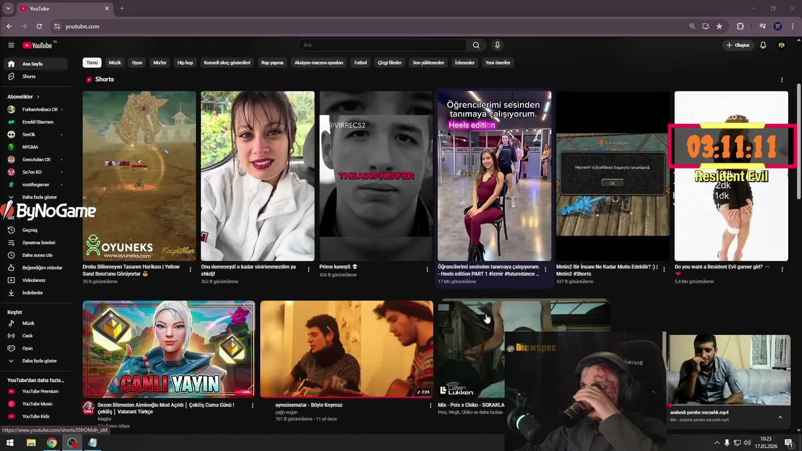The image size is (802, 451).
Task: Start voice search with microphone icon
Action: [497, 45]
